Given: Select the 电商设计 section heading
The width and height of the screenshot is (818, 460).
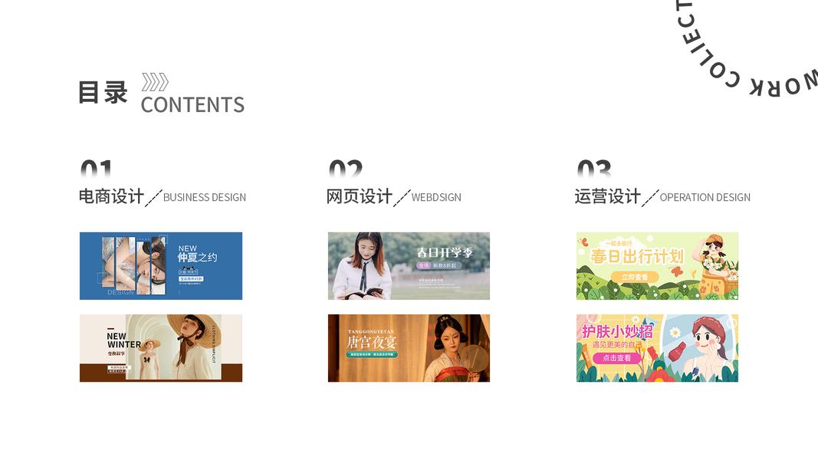Looking at the screenshot, I should (x=111, y=196).
